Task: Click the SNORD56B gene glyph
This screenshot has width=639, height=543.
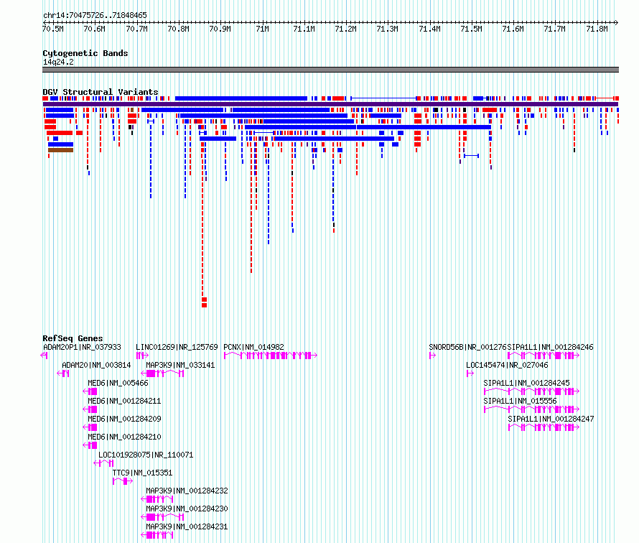Action: point(432,356)
